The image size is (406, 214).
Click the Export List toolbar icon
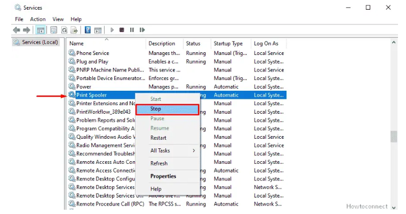74,30
